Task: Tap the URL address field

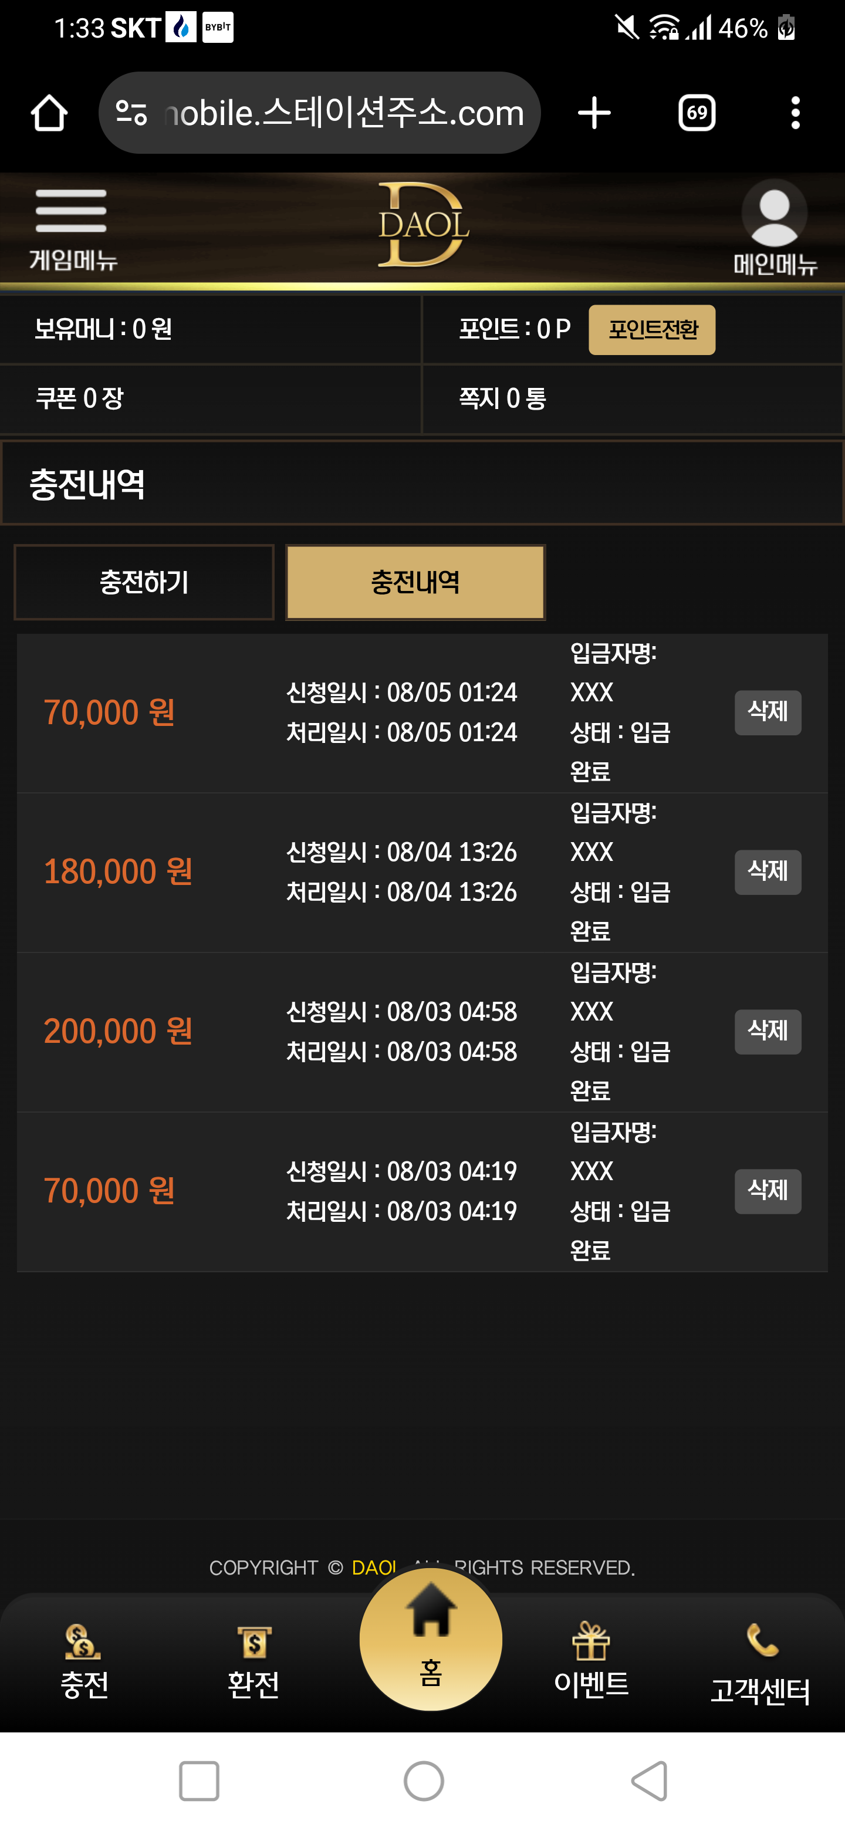Action: pos(344,113)
